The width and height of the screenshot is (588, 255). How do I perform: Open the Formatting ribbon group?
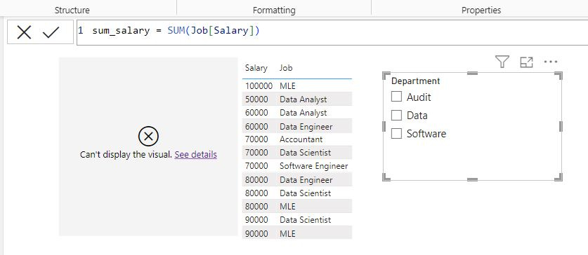point(274,10)
